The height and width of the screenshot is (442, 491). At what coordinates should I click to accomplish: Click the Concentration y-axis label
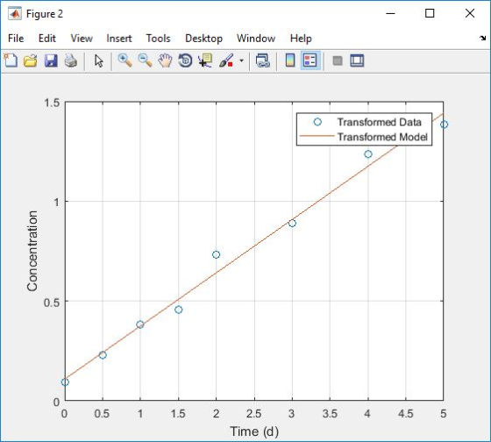tap(32, 251)
